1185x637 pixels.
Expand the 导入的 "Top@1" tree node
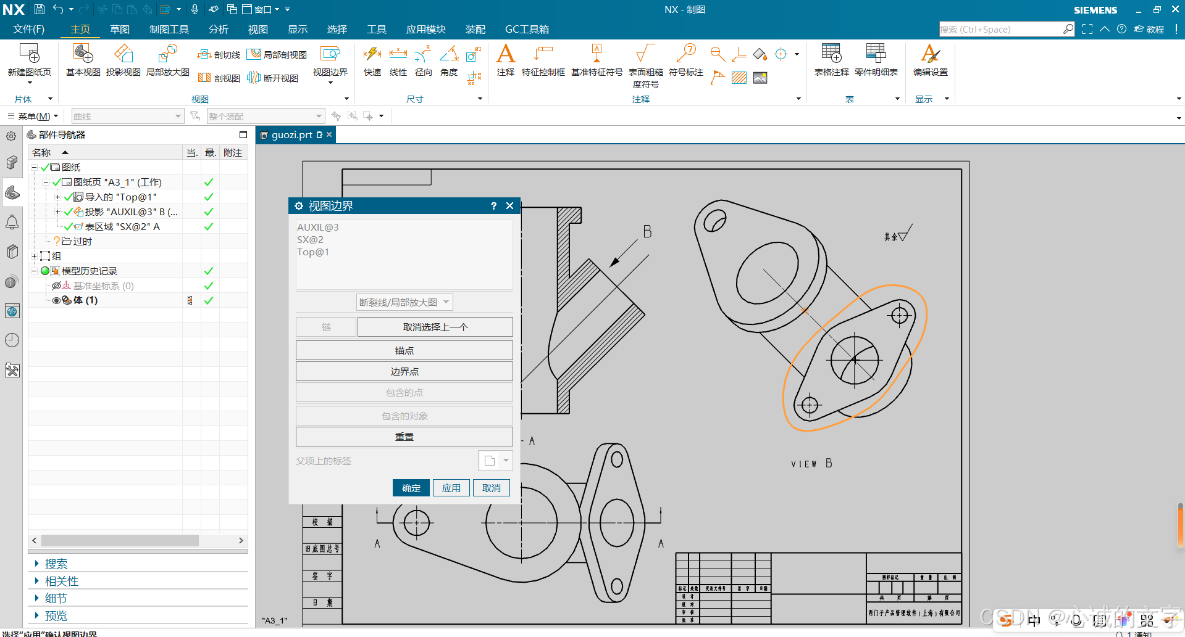tap(57, 197)
